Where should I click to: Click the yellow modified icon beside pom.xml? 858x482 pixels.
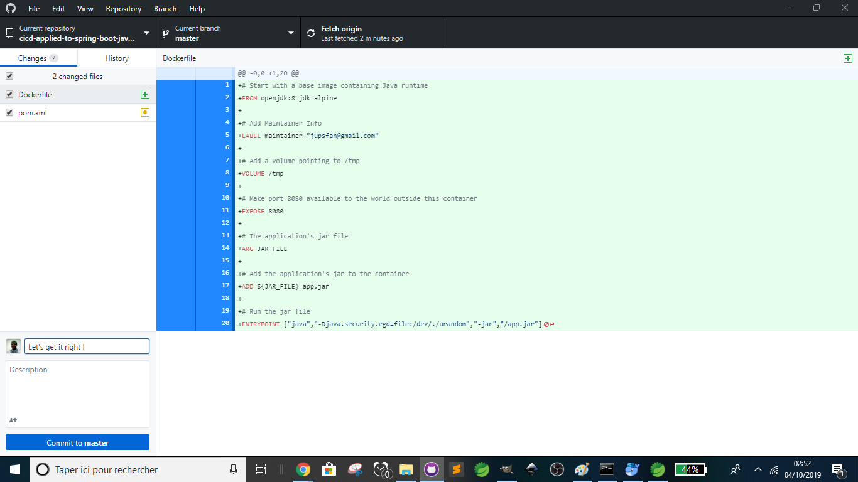coord(145,113)
